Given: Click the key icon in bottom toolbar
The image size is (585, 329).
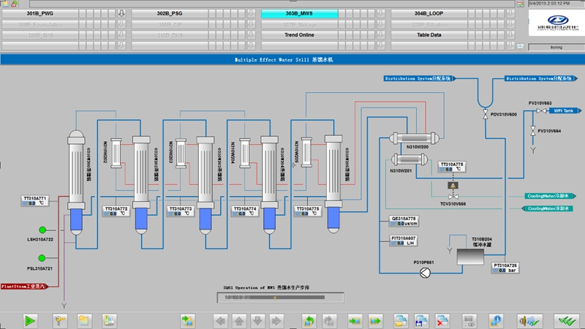Looking at the screenshot, I should [x=60, y=320].
